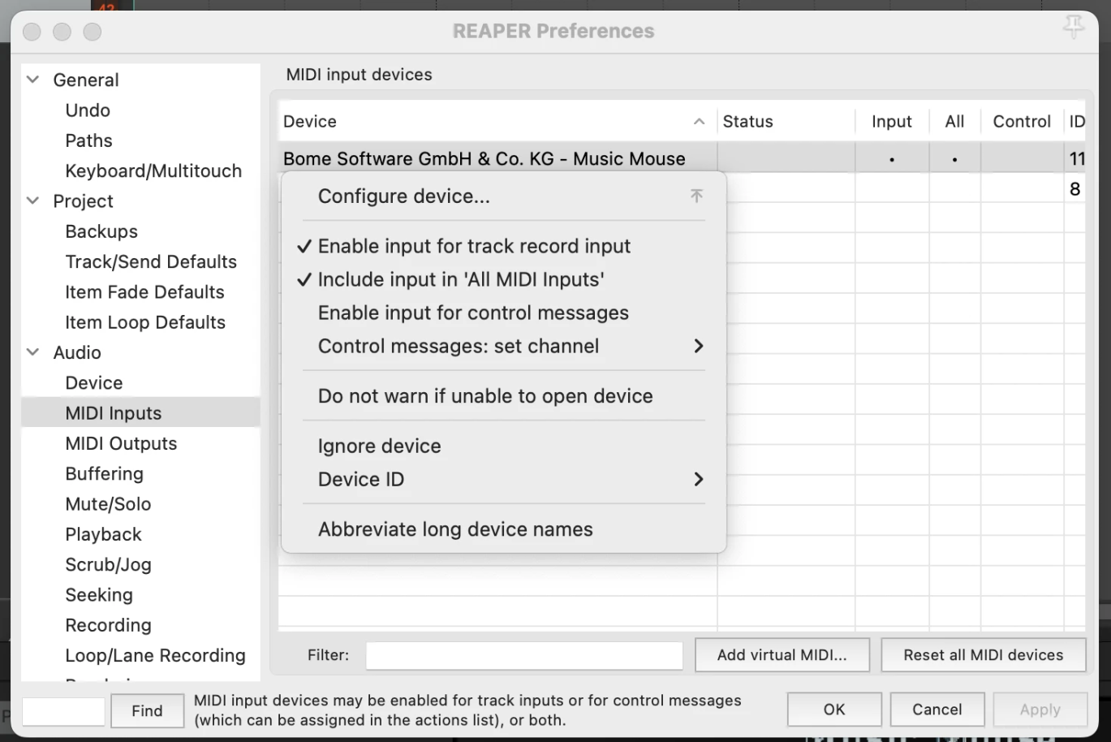Select Ignore device menu entry
The width and height of the screenshot is (1111, 742).
(379, 446)
